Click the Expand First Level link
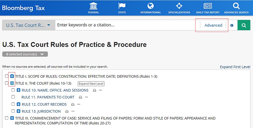The height and width of the screenshot is (128, 253). (235, 67)
